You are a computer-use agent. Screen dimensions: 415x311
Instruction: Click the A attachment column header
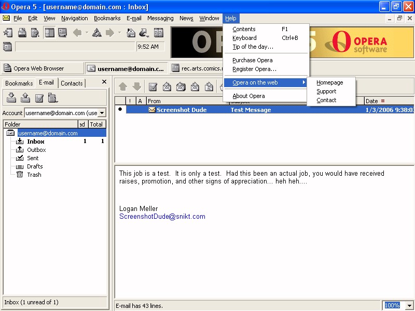click(140, 101)
